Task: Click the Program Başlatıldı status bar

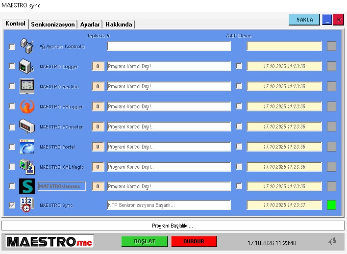Action: pos(173,226)
